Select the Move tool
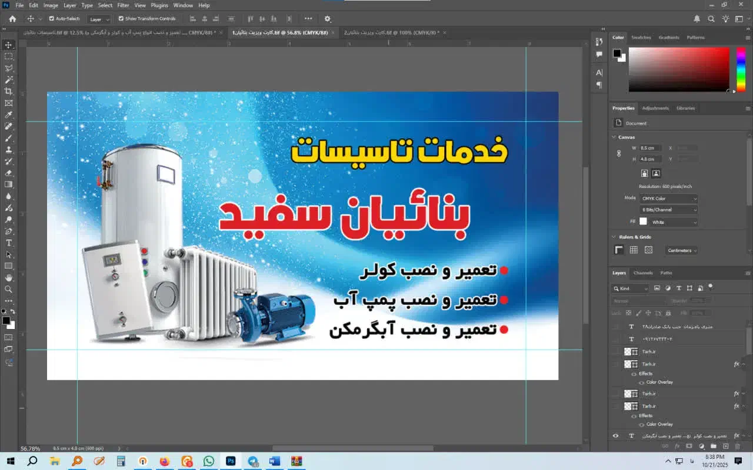Viewport: 753px width, 470px height. (8, 44)
